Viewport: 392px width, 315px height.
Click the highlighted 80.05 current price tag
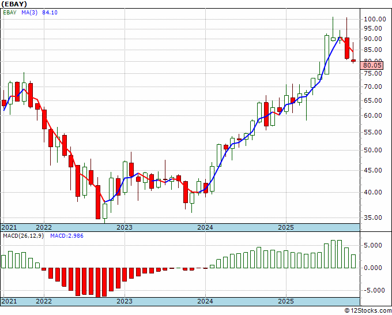pos(372,66)
